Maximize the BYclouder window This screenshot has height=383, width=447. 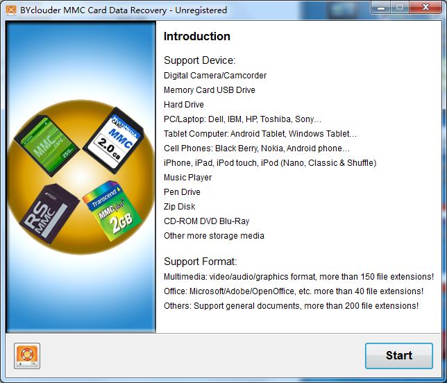[400, 8]
